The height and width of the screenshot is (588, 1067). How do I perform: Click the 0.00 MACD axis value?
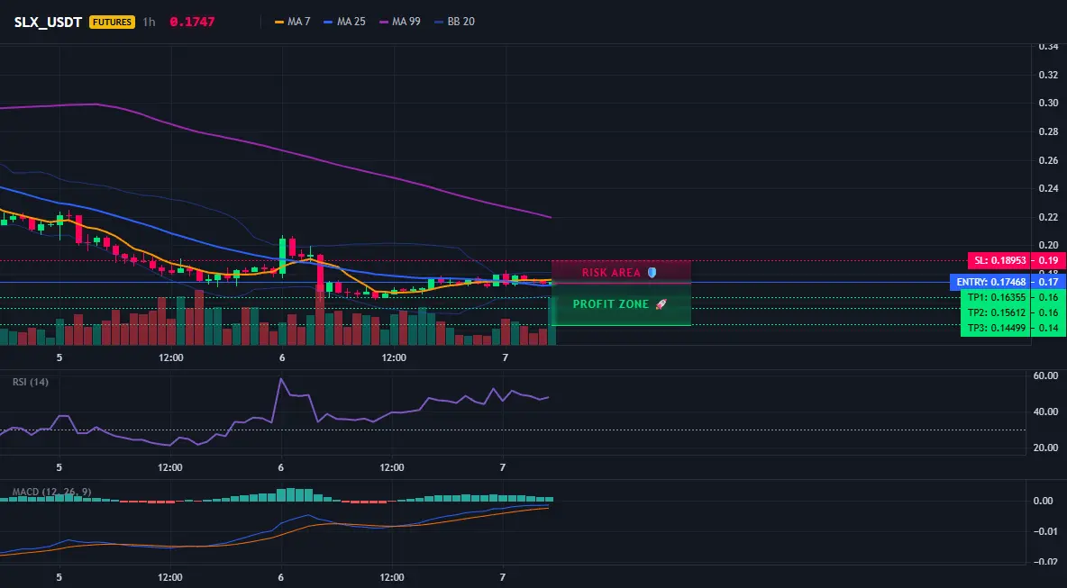[1044, 501]
